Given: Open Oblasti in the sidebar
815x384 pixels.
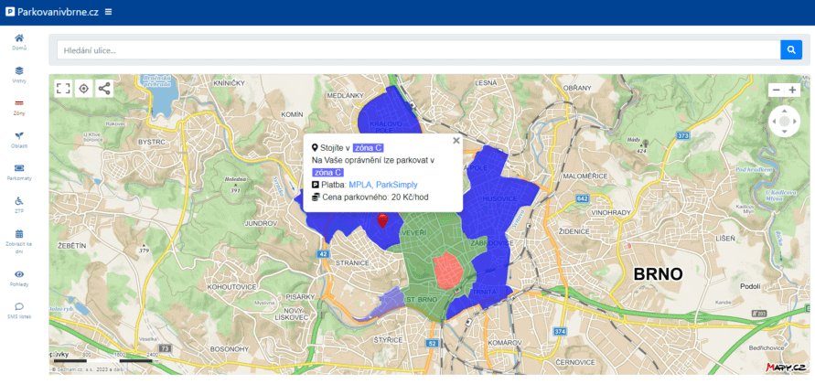Looking at the screenshot, I should coord(19,140).
